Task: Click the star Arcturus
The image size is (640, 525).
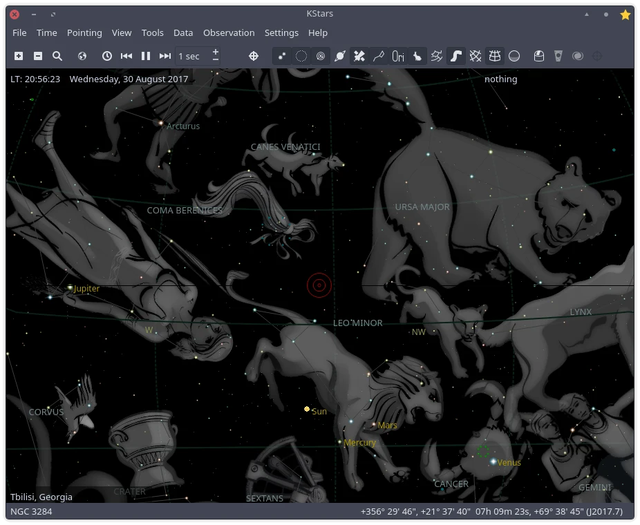Action: 161,122
